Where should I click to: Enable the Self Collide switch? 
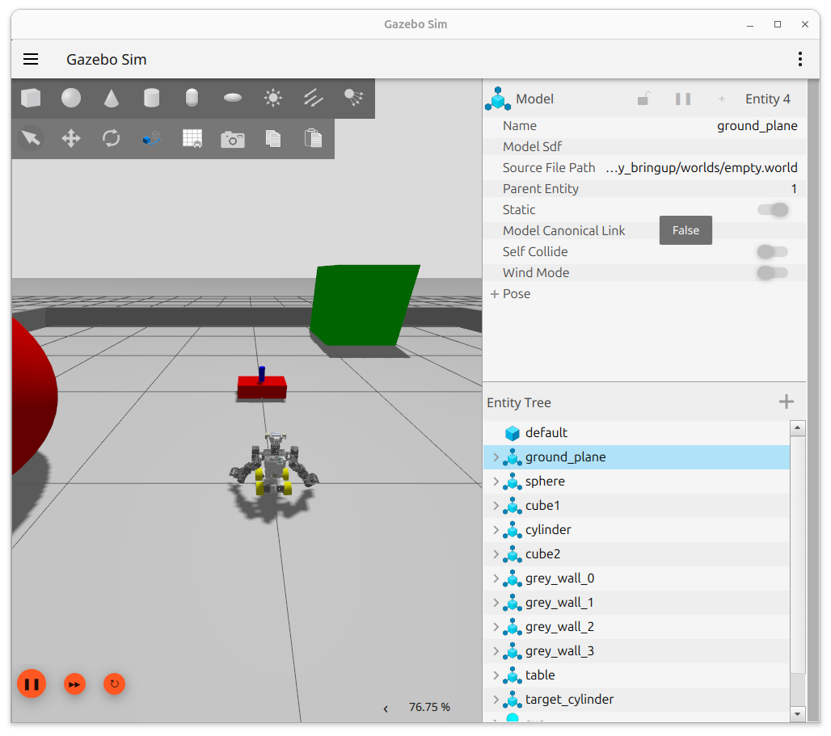click(772, 252)
